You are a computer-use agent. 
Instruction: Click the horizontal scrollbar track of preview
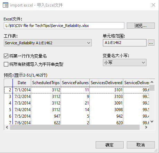(75, 127)
